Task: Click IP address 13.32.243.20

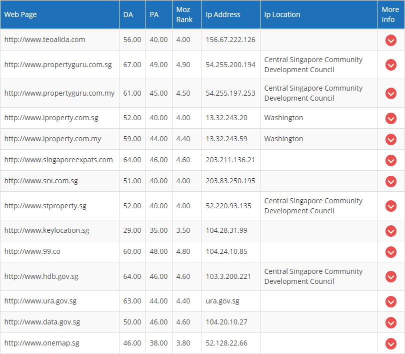Action: click(226, 118)
